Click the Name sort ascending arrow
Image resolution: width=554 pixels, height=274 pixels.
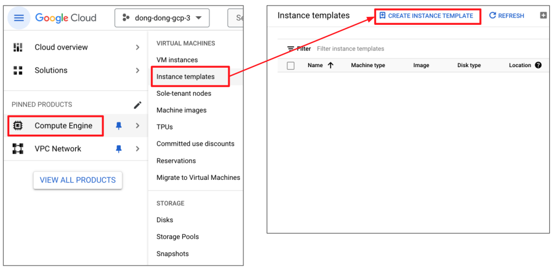point(331,66)
